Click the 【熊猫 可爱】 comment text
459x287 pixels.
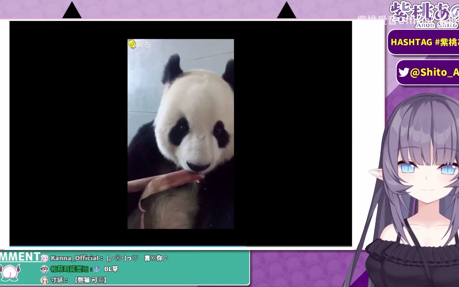pyautogui.click(x=90, y=280)
